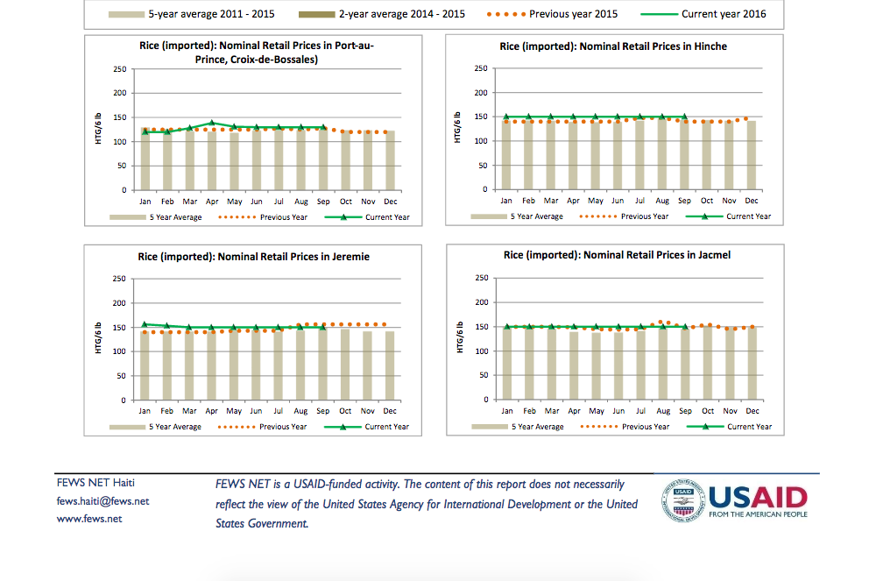Click the 2-year average 2014 - 2015 color swatch
Viewport: 869px width, 581px height.
point(315,15)
